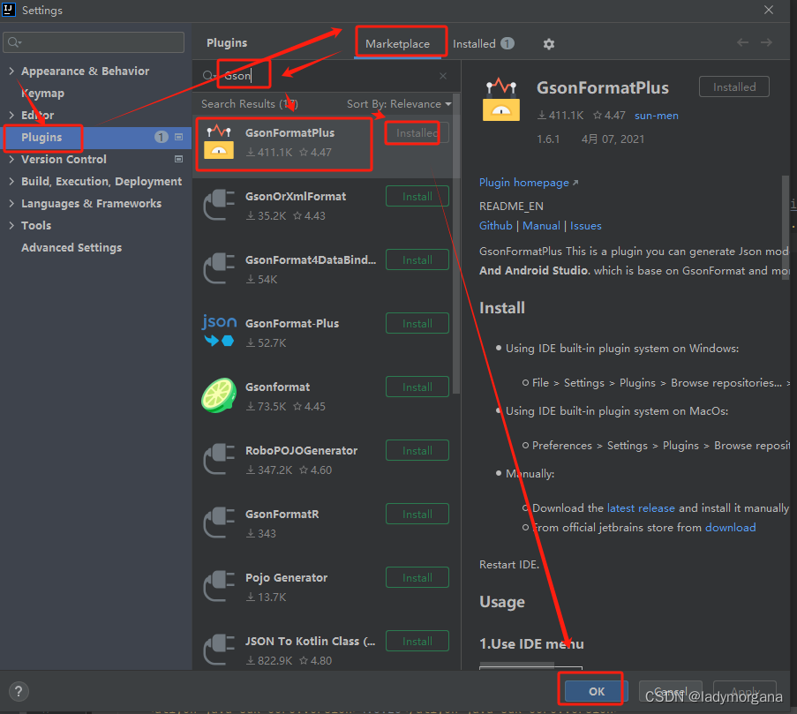Expand Languages & Frameworks section

click(x=11, y=203)
